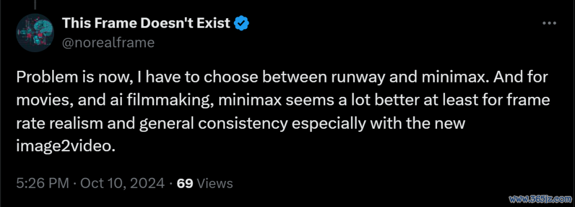575x207 pixels.
Task: View the 69 Views analytics count
Action: click(204, 183)
